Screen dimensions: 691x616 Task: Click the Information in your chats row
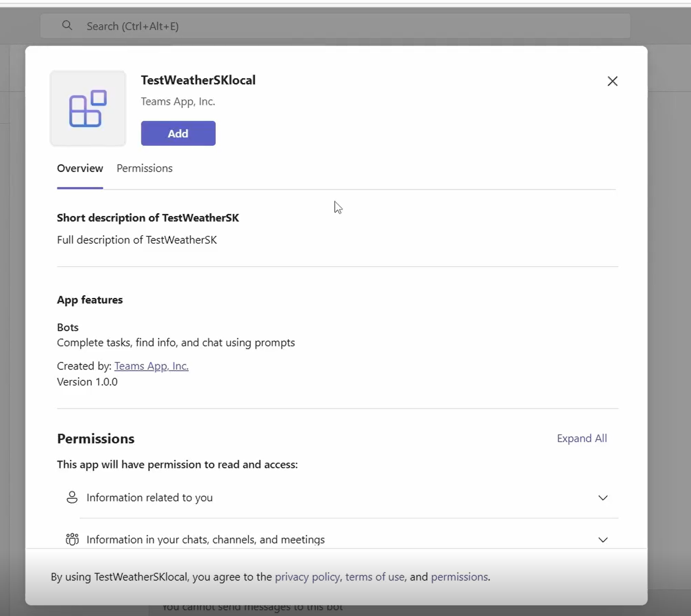point(337,540)
